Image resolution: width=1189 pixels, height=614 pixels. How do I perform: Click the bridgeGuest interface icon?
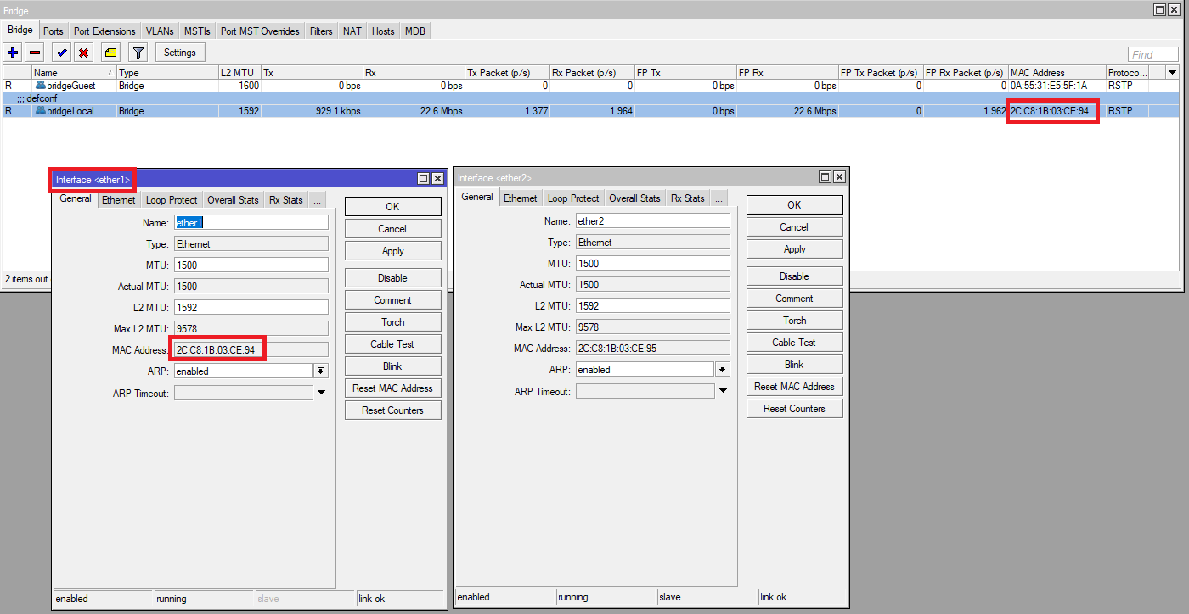point(40,86)
